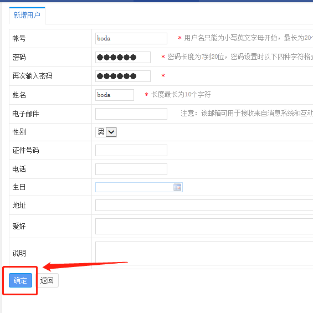Click the 男 gender selection box
The height and width of the screenshot is (313, 313).
pos(106,132)
